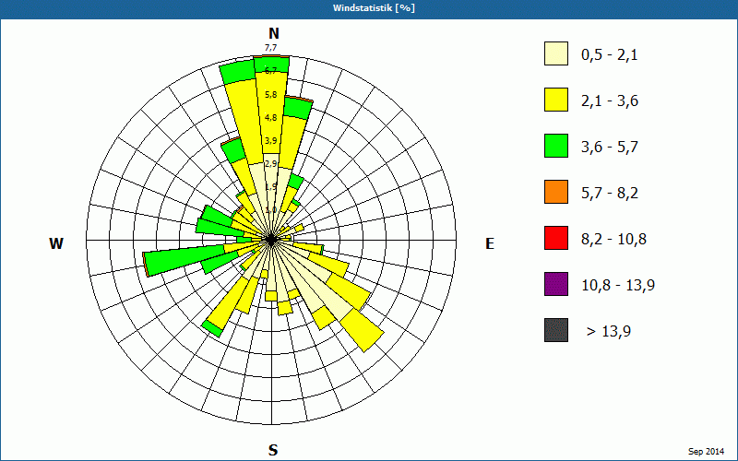
Task: Click the > 13,9 dark gray swatch
Action: (556, 330)
